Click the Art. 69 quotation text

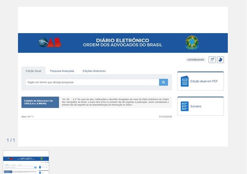pos(116,102)
